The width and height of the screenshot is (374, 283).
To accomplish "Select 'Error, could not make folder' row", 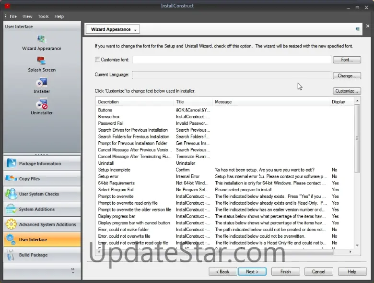I will [225, 230].
